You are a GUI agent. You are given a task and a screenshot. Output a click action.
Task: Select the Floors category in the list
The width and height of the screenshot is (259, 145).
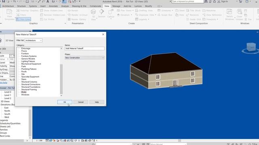click(x=24, y=51)
